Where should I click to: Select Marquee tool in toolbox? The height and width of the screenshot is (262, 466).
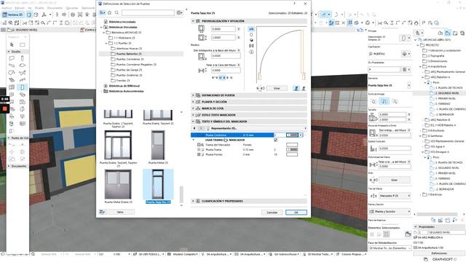(x=23, y=44)
